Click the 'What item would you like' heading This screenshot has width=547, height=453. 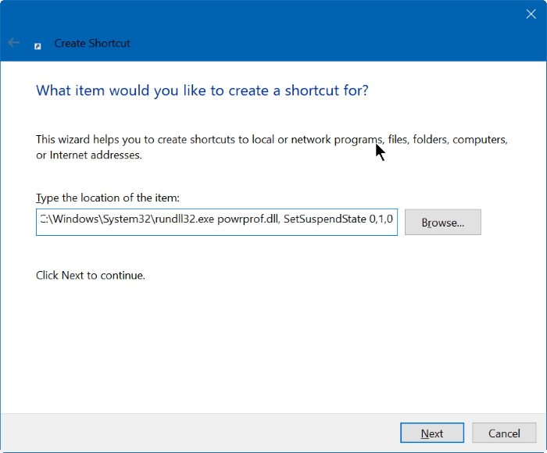pyautogui.click(x=202, y=91)
